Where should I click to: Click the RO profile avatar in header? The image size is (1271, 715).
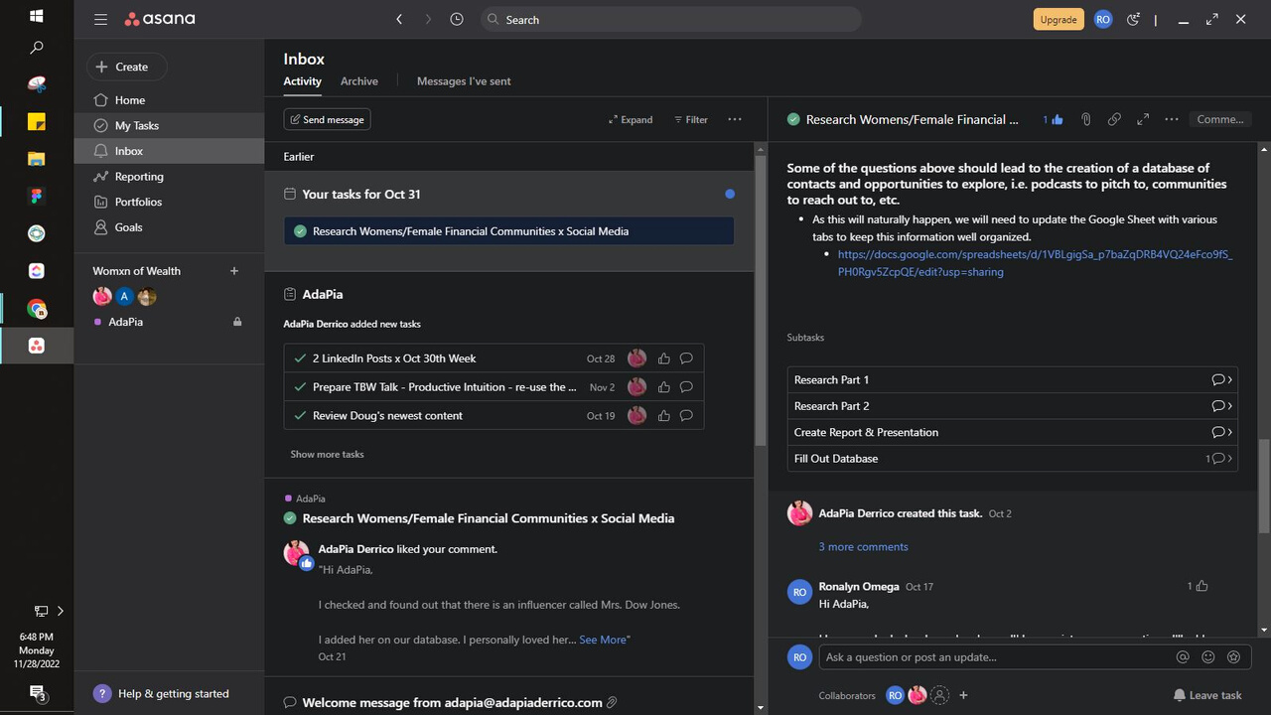1103,19
